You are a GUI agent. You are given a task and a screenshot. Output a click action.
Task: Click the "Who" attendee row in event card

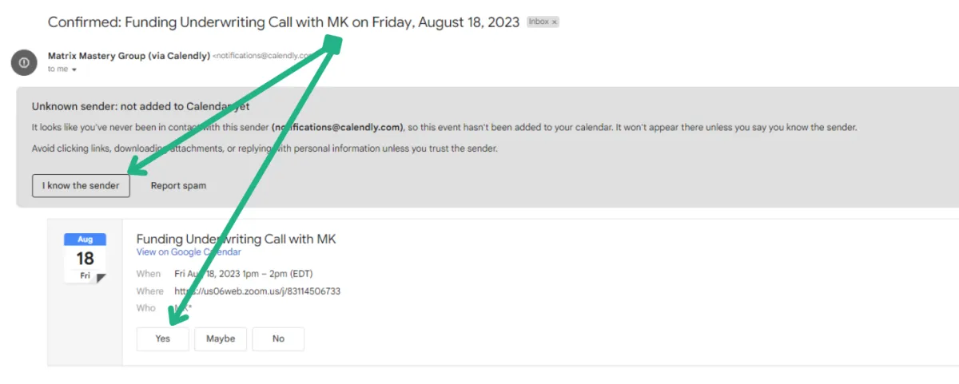point(165,308)
